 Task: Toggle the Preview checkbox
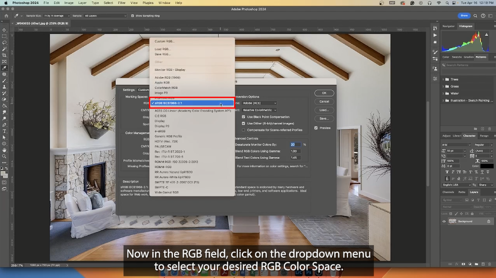[316, 128]
